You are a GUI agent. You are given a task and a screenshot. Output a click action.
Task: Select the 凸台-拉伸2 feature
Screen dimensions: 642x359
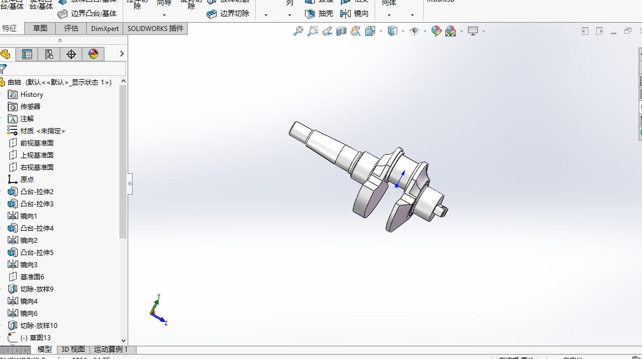coord(31,192)
